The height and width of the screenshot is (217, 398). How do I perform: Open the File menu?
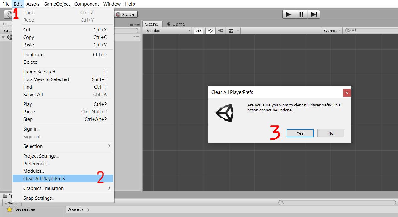tap(6, 4)
